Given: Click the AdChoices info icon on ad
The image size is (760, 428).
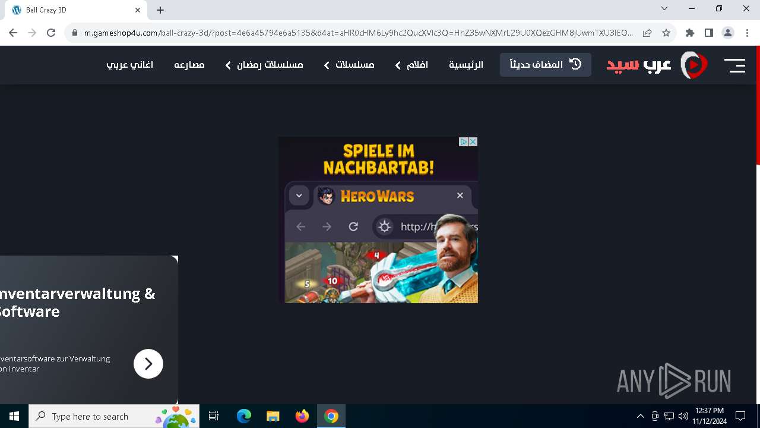Looking at the screenshot, I should coord(464,141).
